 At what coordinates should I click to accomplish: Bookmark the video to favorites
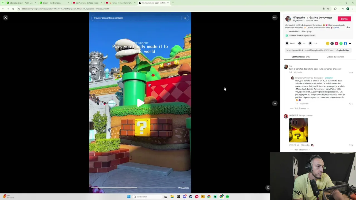[310, 43]
